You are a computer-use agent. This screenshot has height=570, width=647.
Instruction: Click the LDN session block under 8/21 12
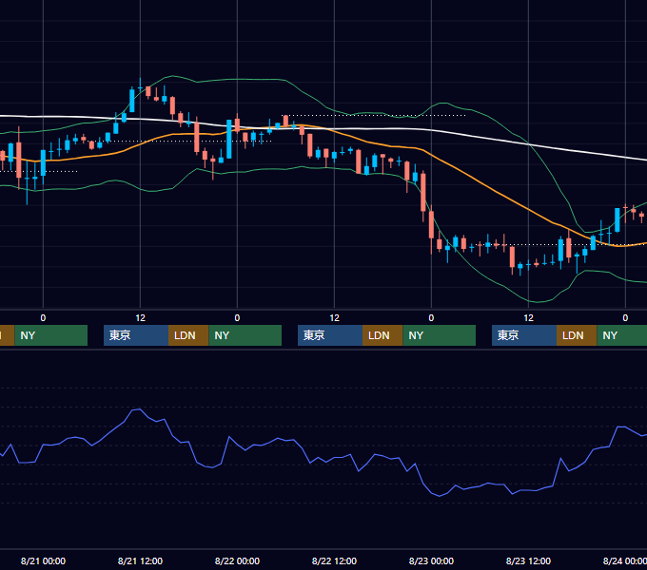[x=188, y=335]
